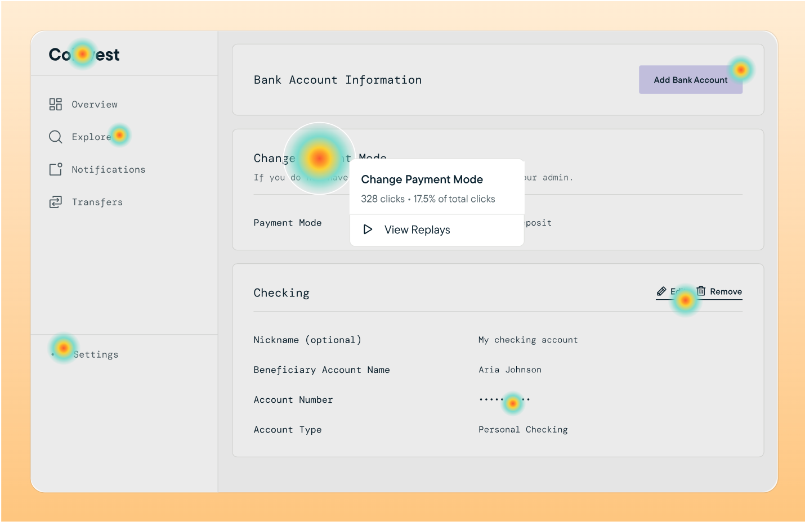Click the Overview grid icon
The width and height of the screenshot is (805, 522).
click(x=55, y=104)
